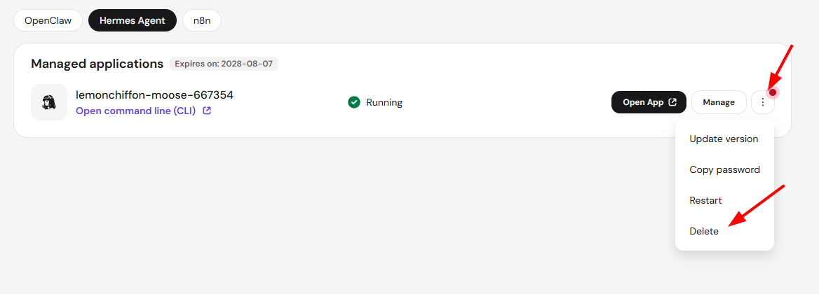Image resolution: width=819 pixels, height=294 pixels.
Task: Click the Open App button
Action: (x=649, y=102)
